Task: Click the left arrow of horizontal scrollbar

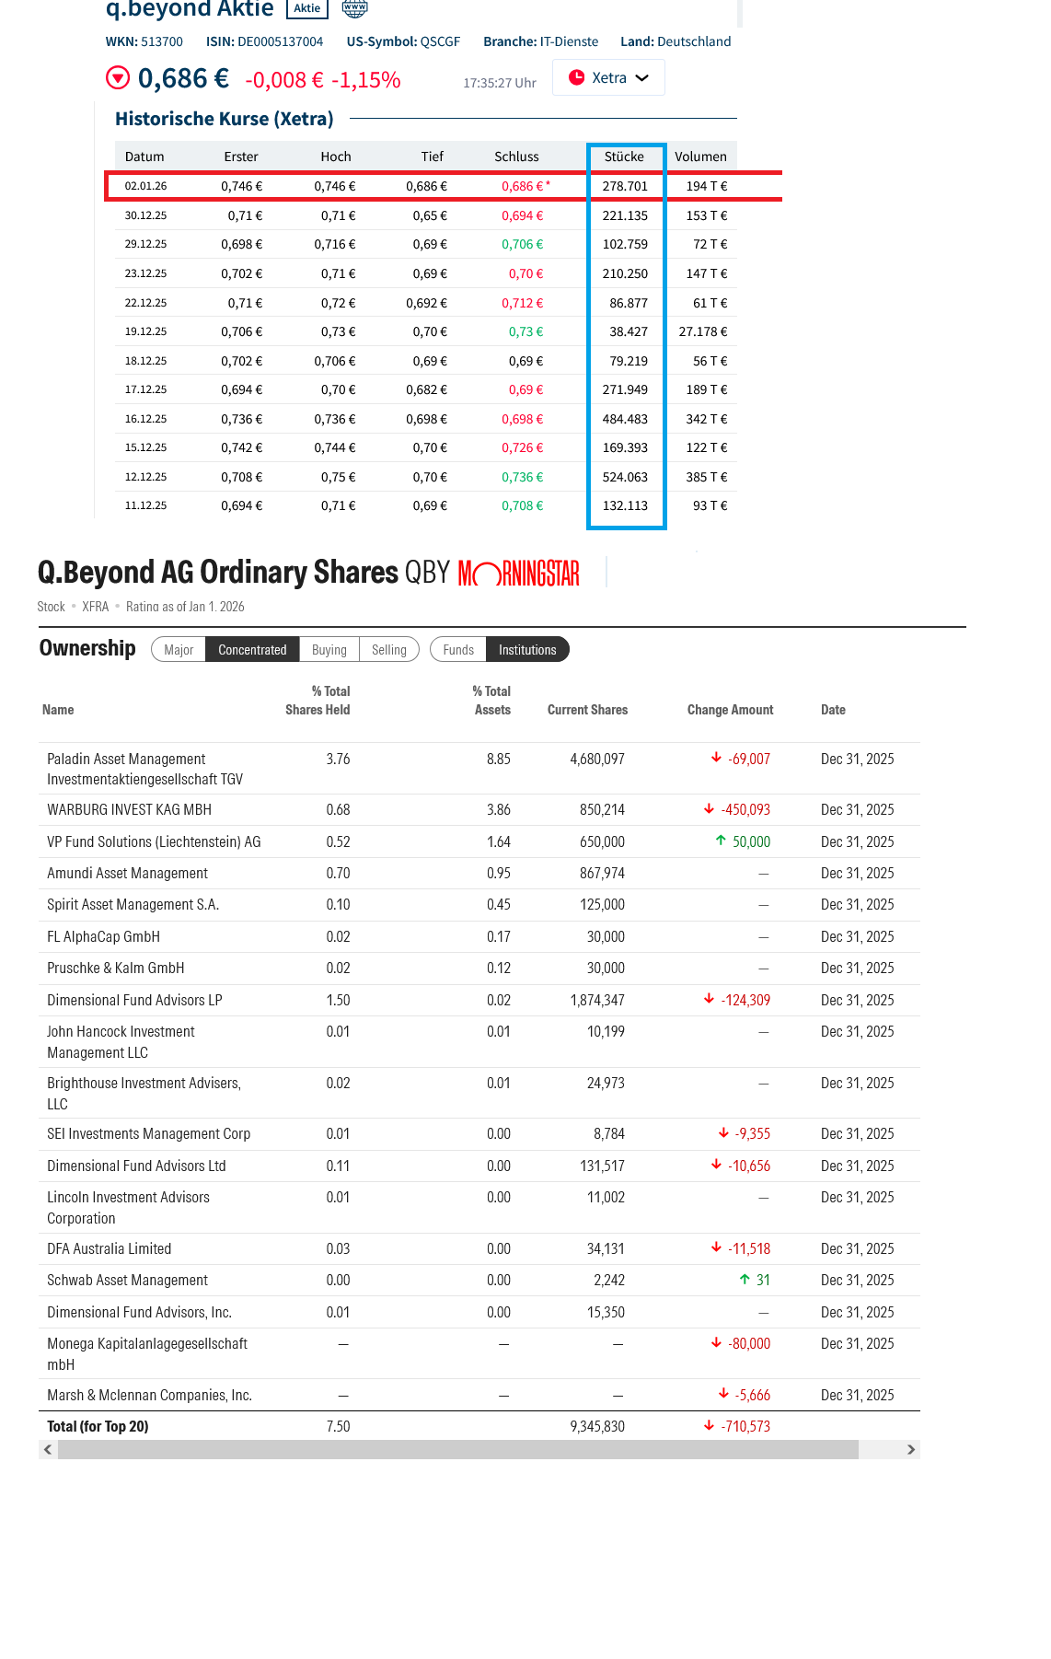Action: tap(48, 1449)
